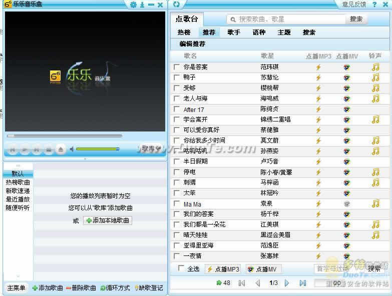The image size is (392, 296).
Task: Click the volume slider
Action: [97, 149]
